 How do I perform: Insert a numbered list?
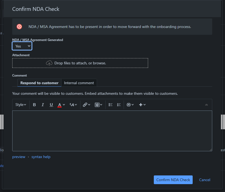(119, 105)
